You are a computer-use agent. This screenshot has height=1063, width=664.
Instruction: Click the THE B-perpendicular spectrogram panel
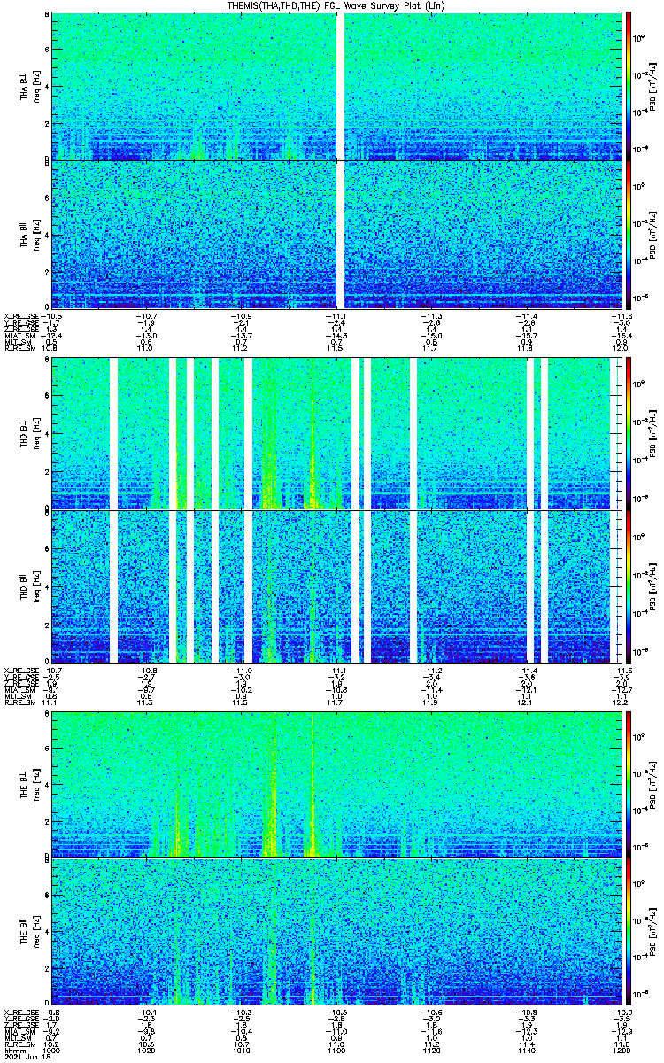335,783
